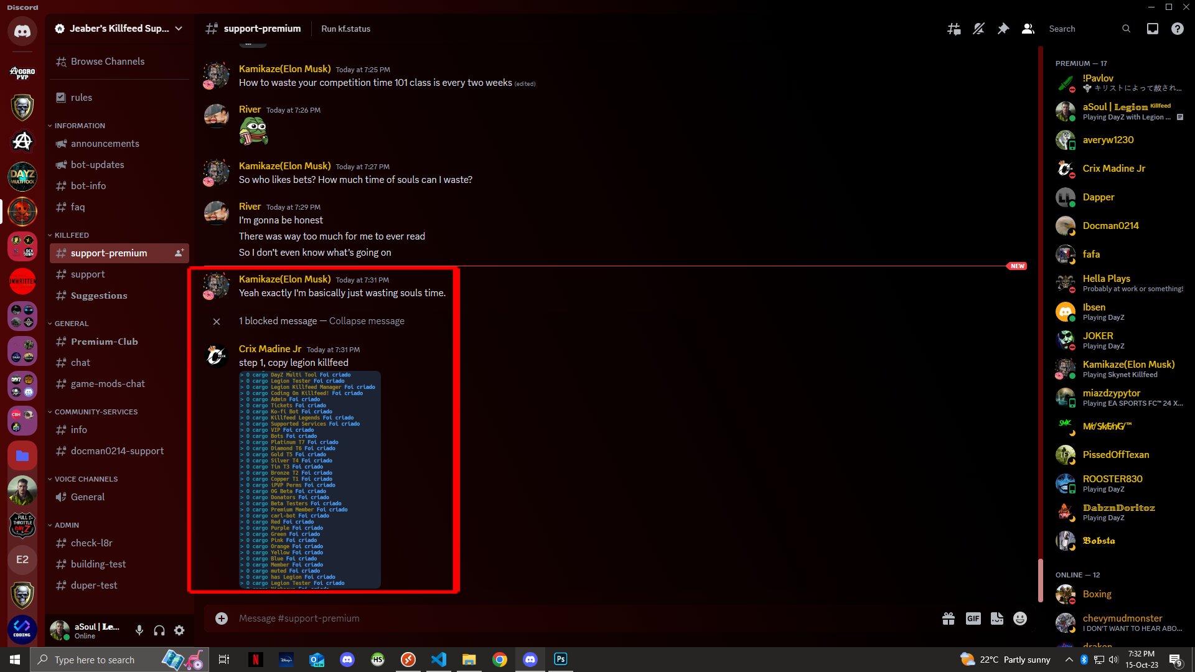Viewport: 1195px width, 672px height.
Task: Open attachment plus button in message box
Action: 222,618
